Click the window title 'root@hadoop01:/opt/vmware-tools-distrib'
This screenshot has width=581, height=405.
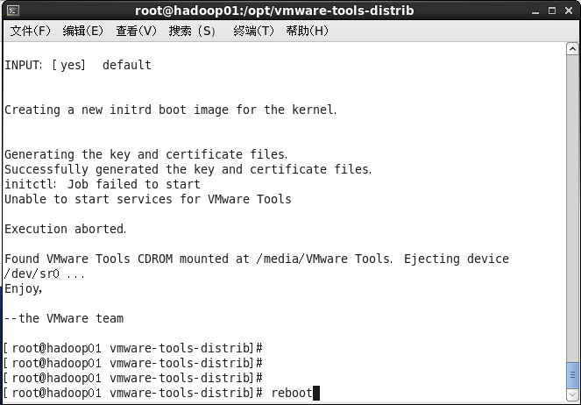274,11
